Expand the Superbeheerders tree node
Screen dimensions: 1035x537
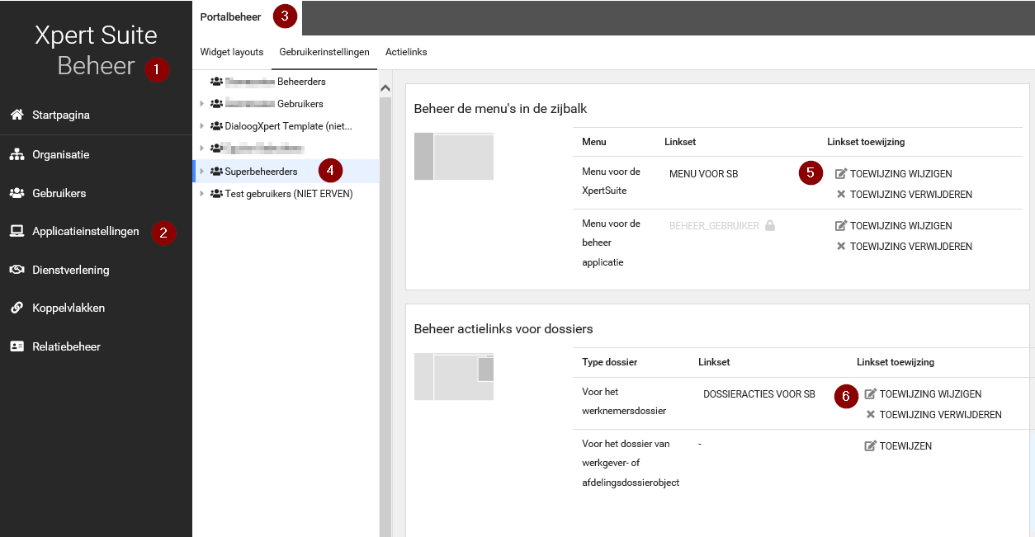point(201,172)
